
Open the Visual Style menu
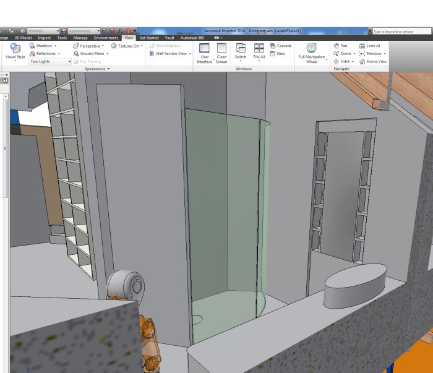click(15, 51)
